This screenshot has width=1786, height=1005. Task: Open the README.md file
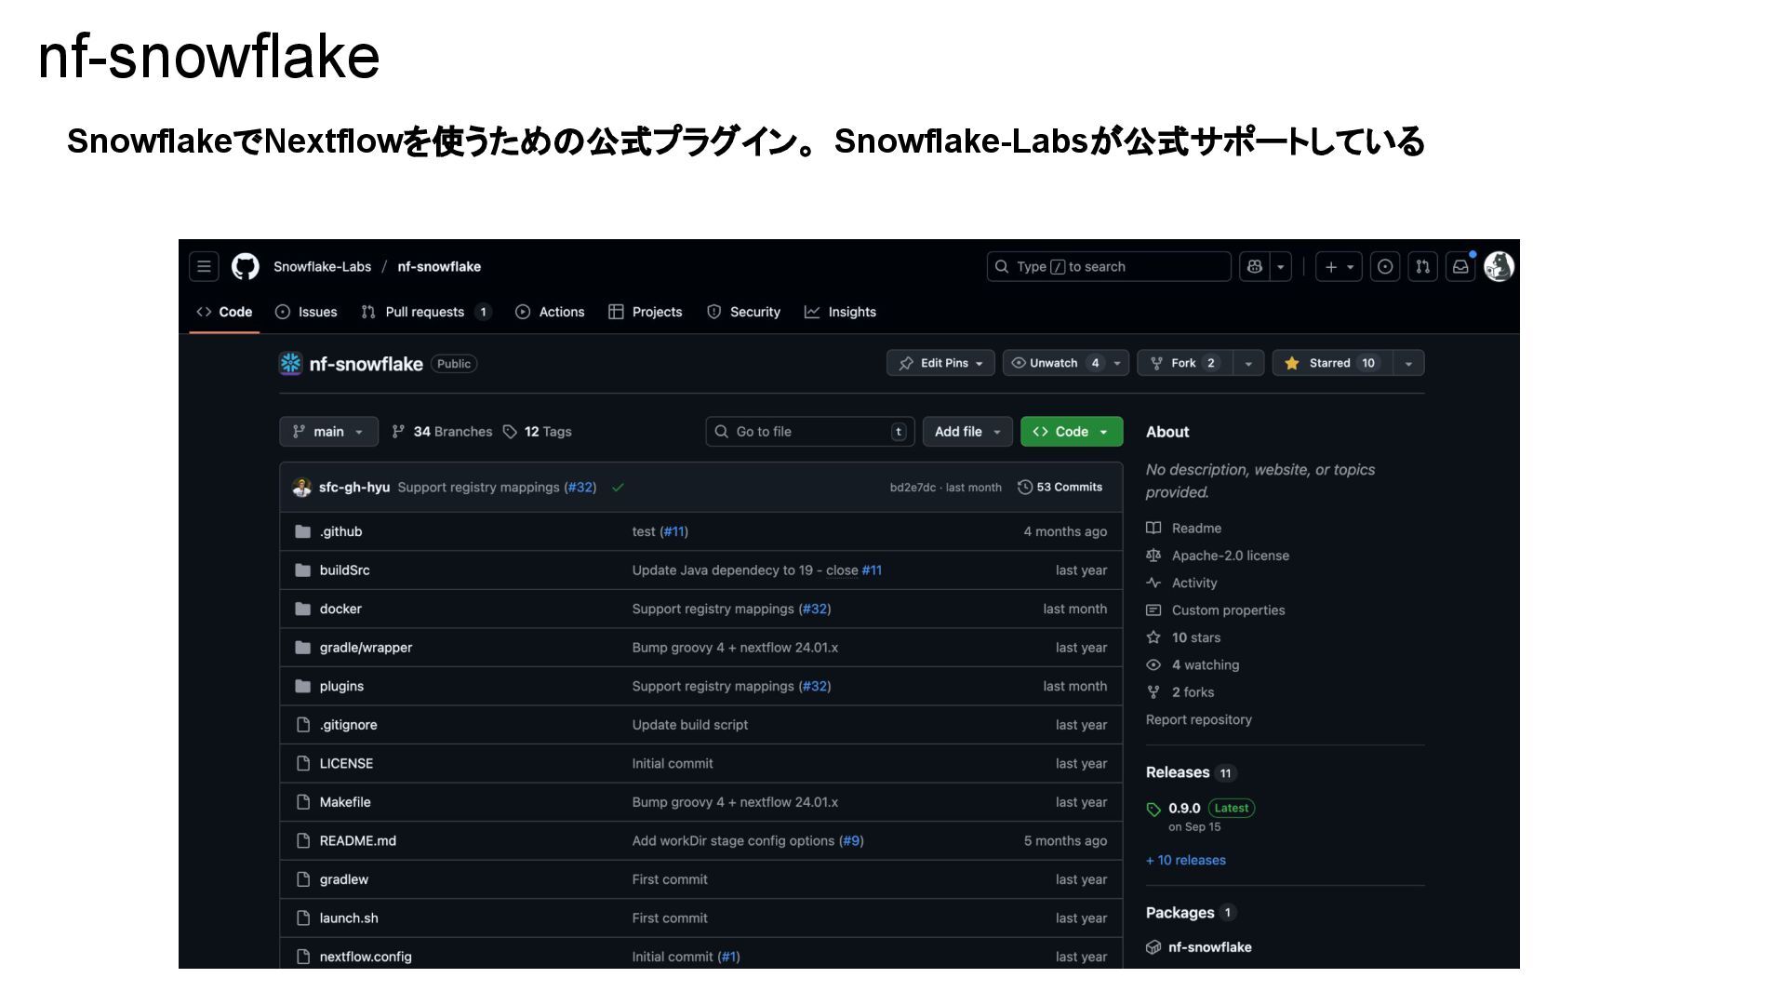click(x=357, y=841)
